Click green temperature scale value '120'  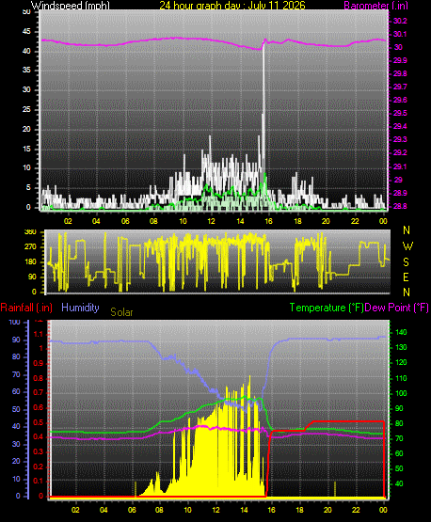pyautogui.click(x=401, y=362)
